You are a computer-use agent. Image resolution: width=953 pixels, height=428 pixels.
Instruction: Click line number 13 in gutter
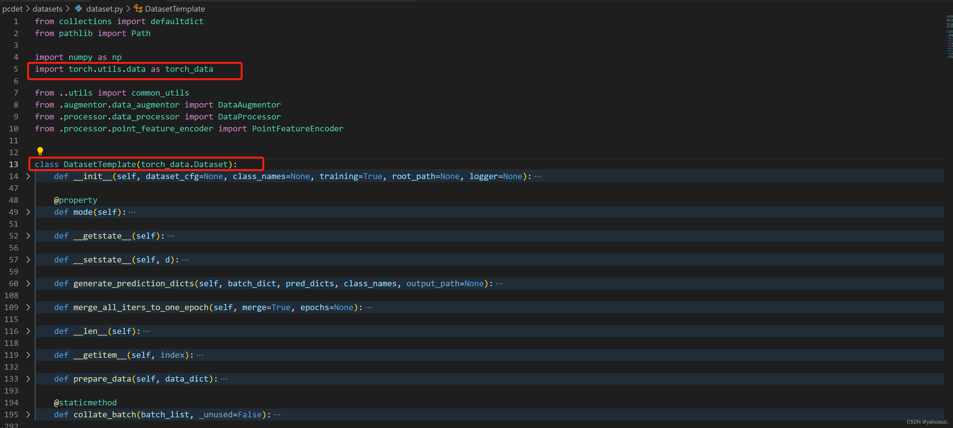[13, 164]
